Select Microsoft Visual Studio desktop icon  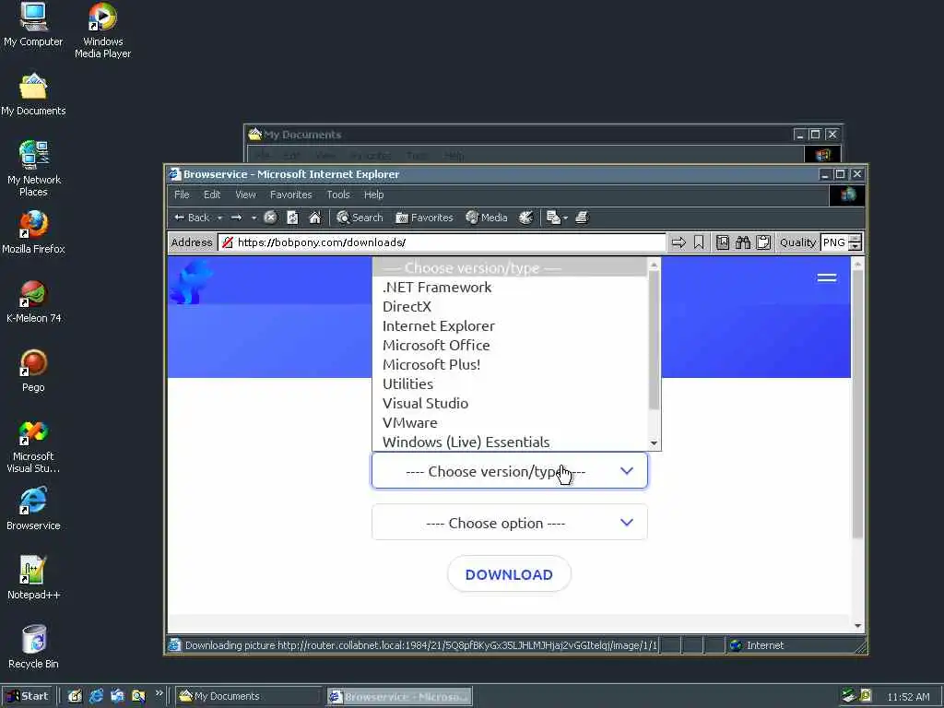(33, 446)
